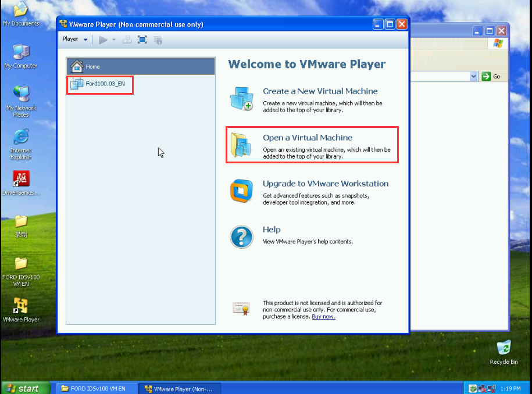Click the 1:19 PM system clock

(x=510, y=389)
